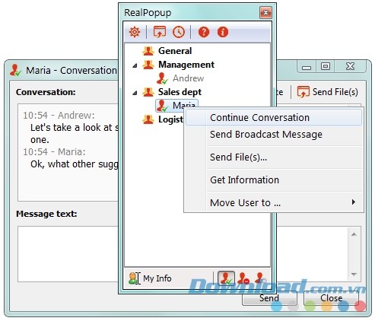Select the General group icon
Image resolution: width=375 pixels, height=321 pixels.
point(148,51)
